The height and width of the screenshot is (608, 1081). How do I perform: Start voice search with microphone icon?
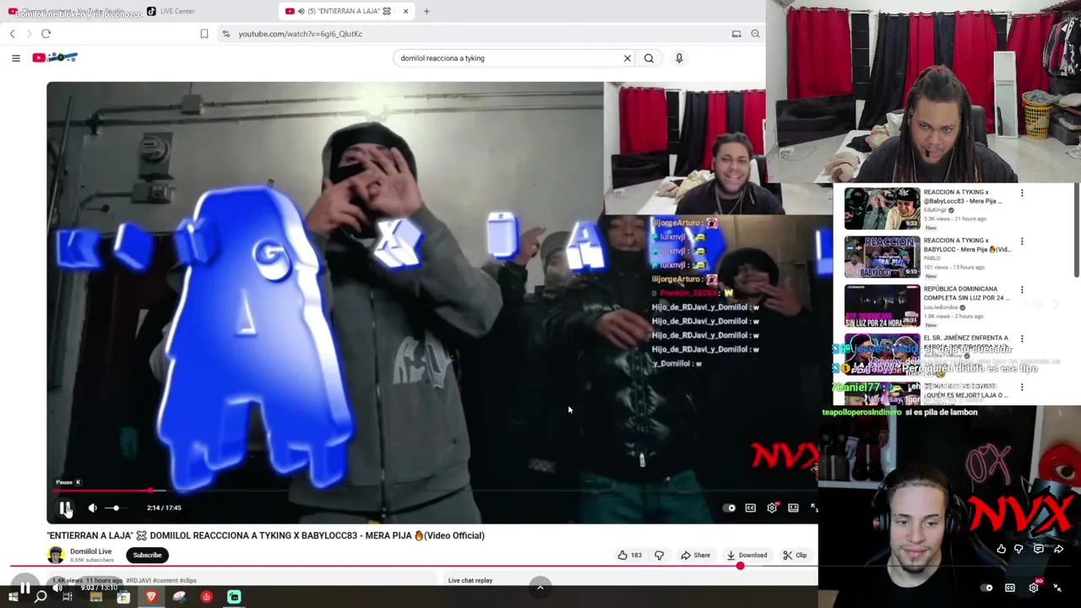point(679,58)
